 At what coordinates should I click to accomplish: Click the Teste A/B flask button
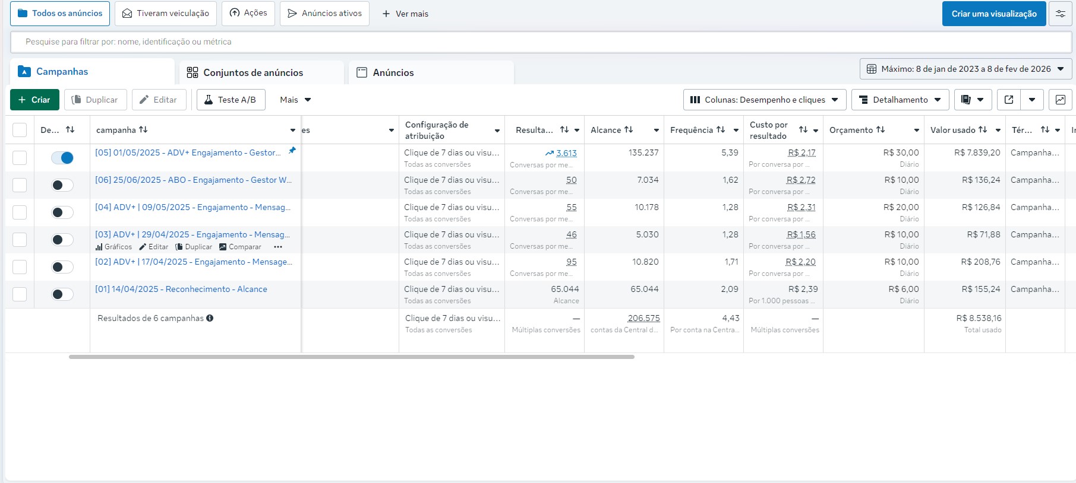coord(231,100)
